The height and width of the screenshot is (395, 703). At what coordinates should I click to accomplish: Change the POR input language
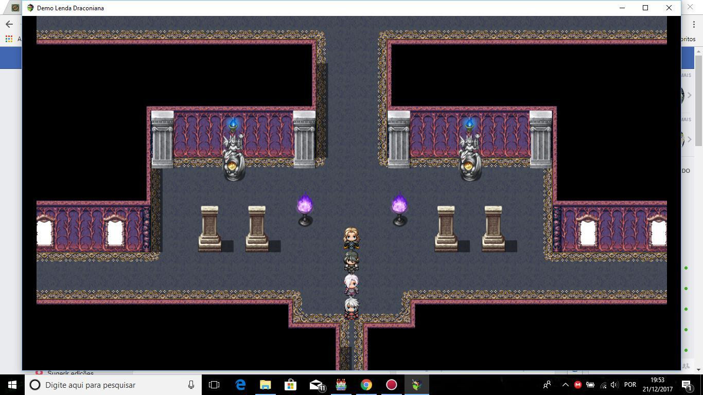point(630,385)
